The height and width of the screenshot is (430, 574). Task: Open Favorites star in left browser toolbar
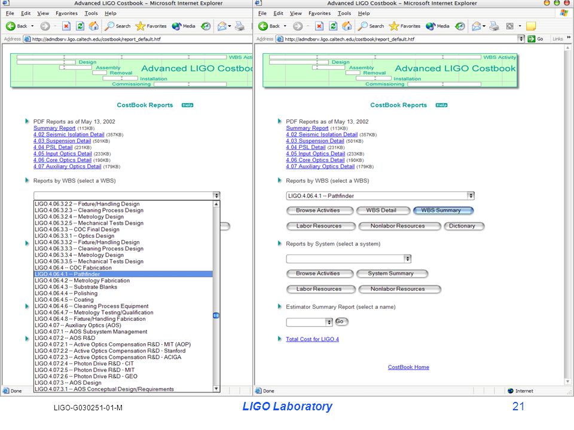coord(151,26)
